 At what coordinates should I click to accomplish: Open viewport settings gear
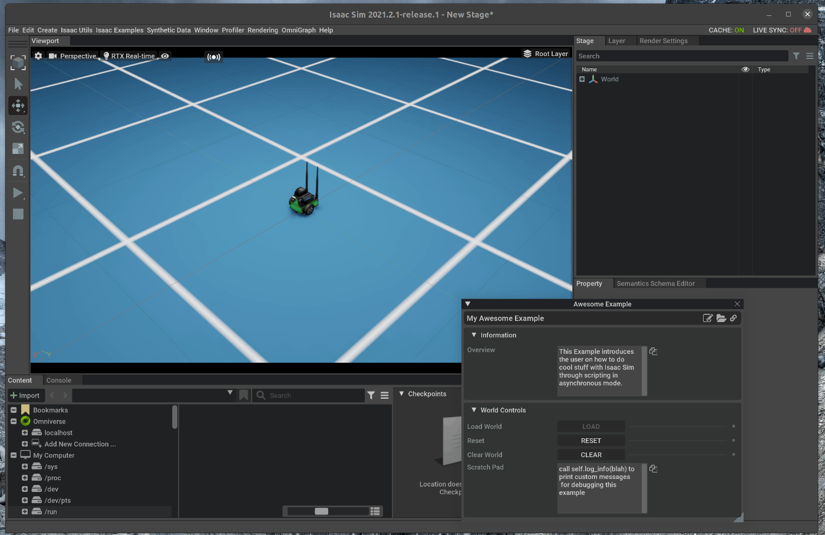38,56
